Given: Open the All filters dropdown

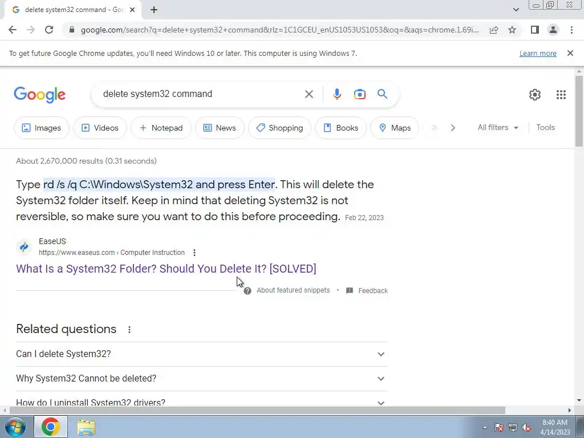Looking at the screenshot, I should 497,127.
